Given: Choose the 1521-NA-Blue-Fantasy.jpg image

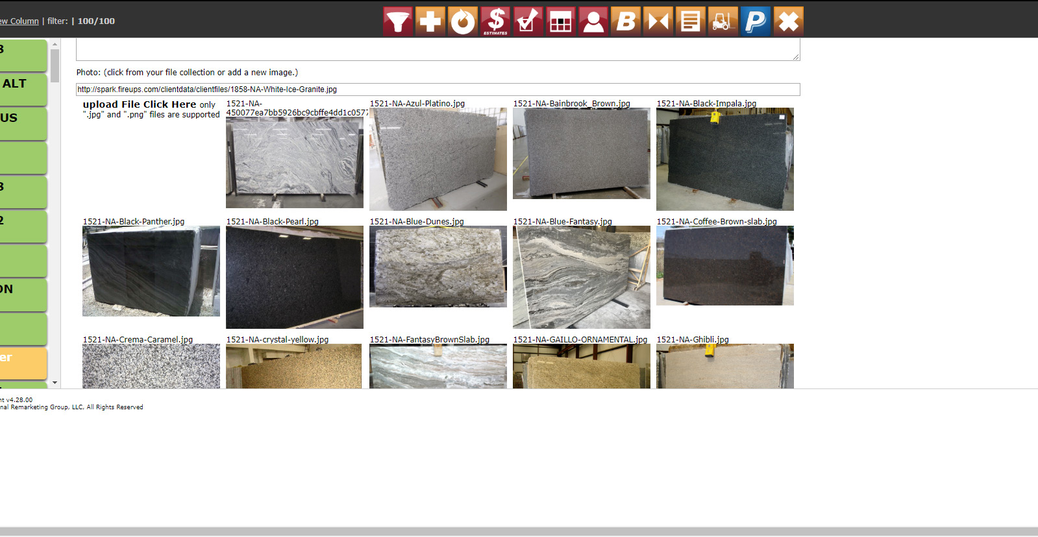Looking at the screenshot, I should click(x=581, y=277).
